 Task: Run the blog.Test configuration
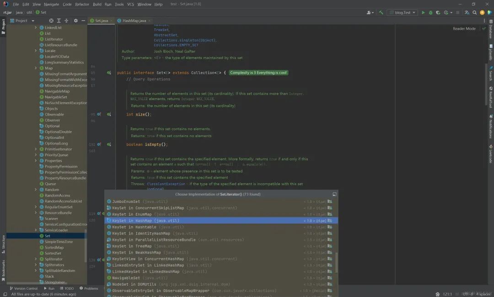coord(423,13)
